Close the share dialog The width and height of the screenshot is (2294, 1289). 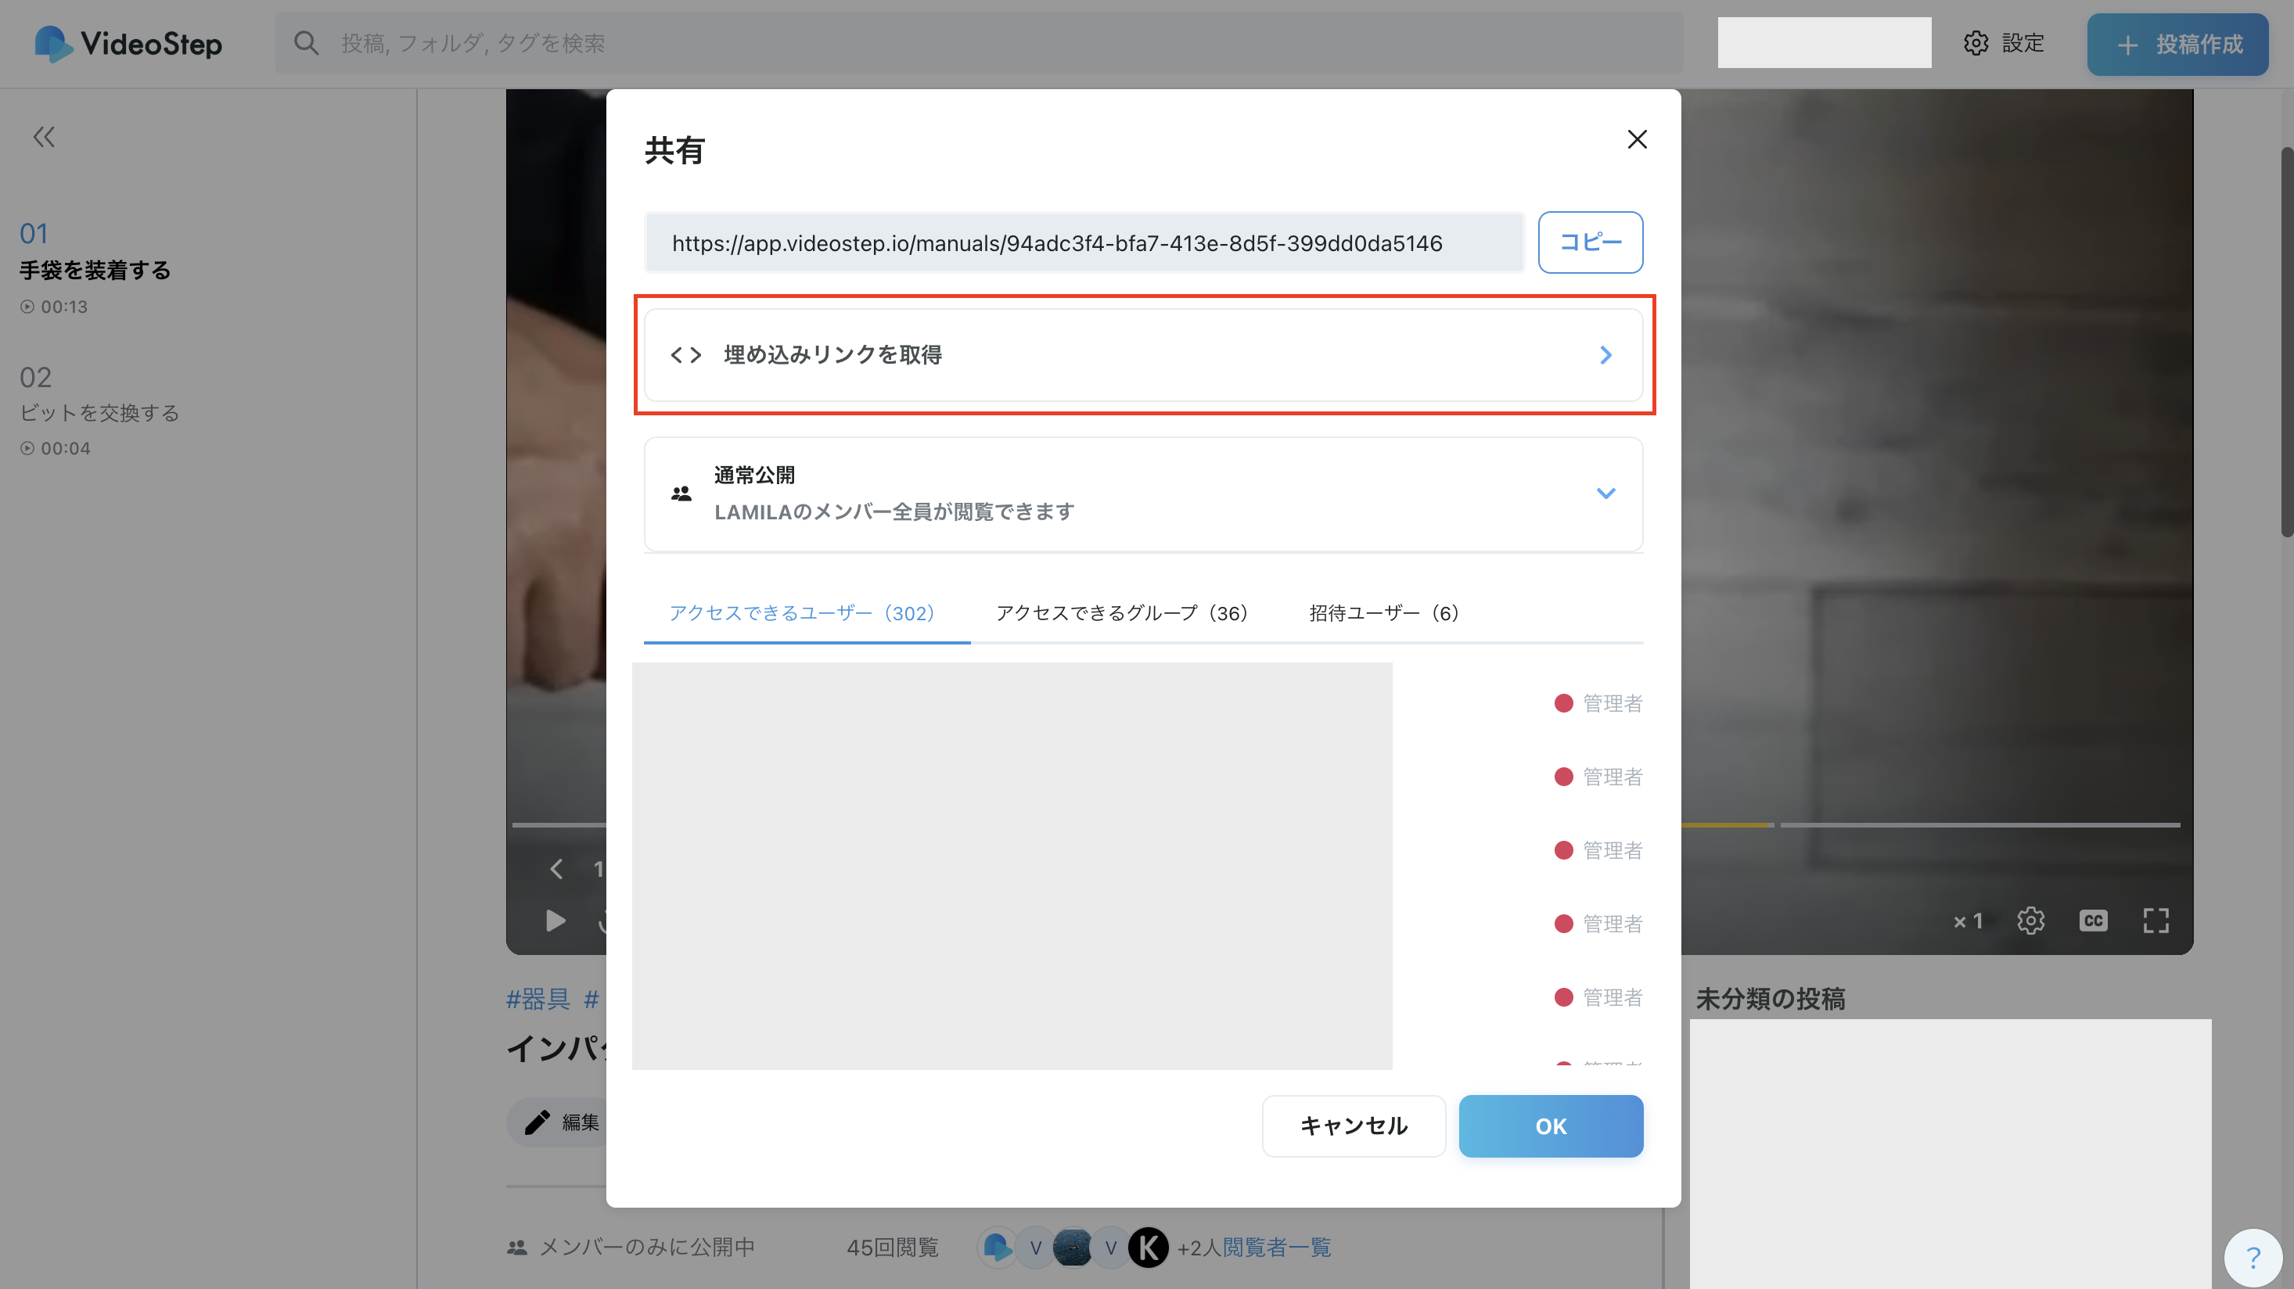coord(1637,140)
